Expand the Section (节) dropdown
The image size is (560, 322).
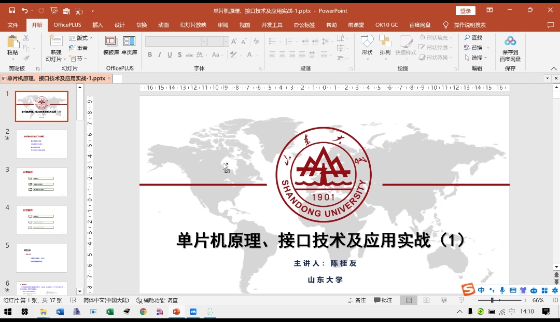coord(79,58)
